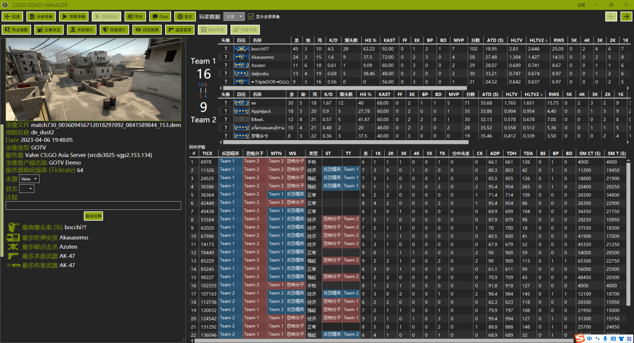
Task: Open 道具投掷 stuffs view
Action: [180, 30]
